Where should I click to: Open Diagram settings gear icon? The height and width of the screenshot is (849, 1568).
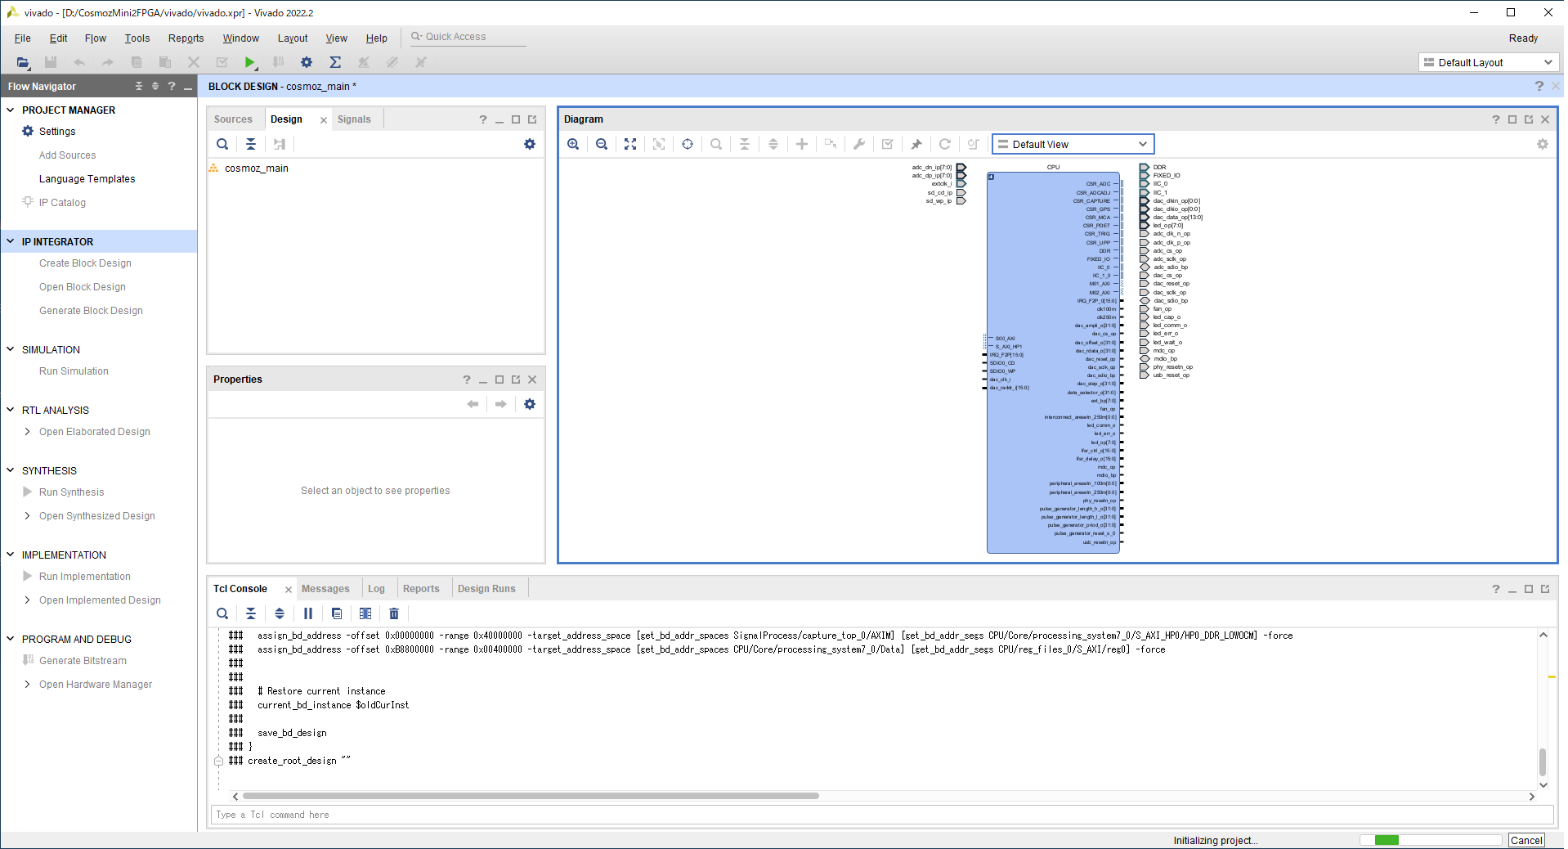(x=1542, y=144)
